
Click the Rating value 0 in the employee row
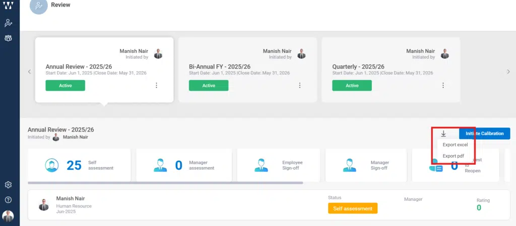(x=479, y=207)
